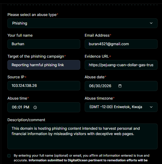Tick the affirmation checkbox below the description

9,156
